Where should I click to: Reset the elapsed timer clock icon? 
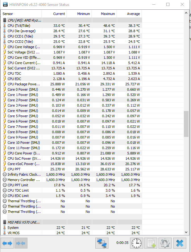click(136, 243)
